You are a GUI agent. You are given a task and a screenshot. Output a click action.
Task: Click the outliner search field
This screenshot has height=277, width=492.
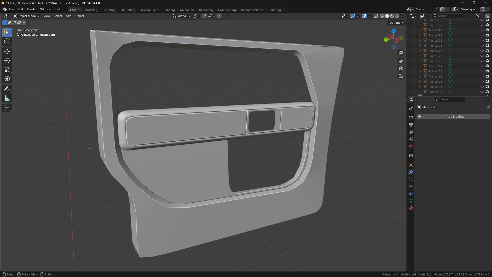coord(447,16)
